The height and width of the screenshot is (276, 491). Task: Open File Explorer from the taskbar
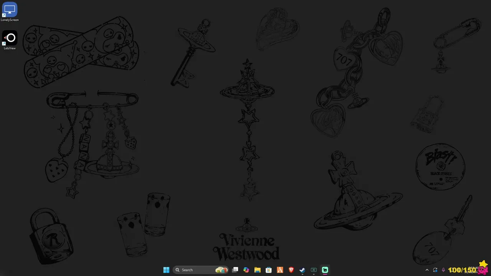click(x=257, y=270)
